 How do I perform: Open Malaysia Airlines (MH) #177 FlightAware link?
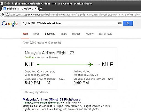51,100
